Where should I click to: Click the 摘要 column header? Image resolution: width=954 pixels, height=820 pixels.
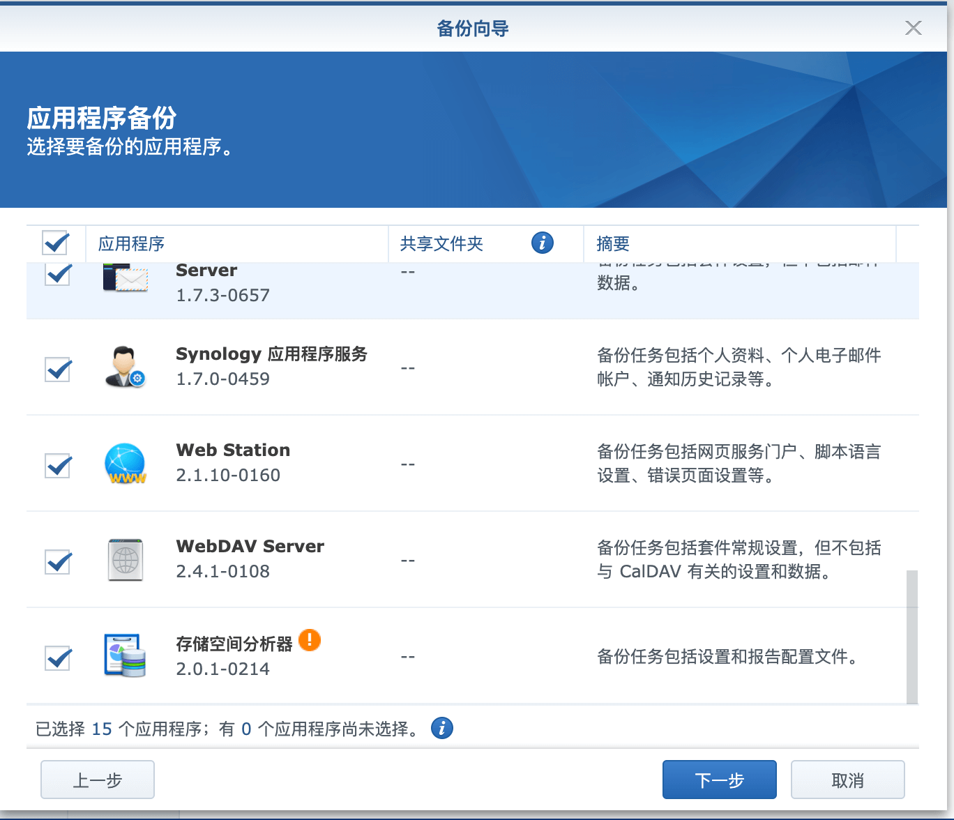tap(613, 243)
